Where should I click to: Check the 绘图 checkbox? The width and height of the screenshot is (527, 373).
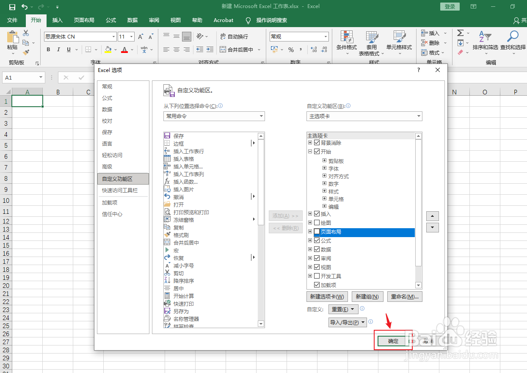tap(317, 222)
